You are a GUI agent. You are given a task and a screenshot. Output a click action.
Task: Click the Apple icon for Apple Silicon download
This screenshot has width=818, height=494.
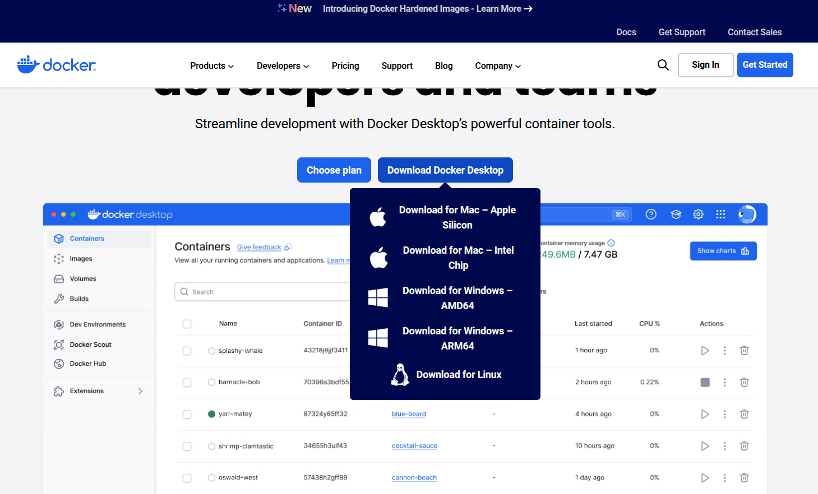(378, 217)
